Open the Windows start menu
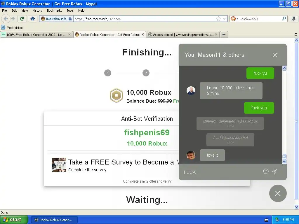Image resolution: width=299 pixels, height=224 pixels. tap(14, 220)
